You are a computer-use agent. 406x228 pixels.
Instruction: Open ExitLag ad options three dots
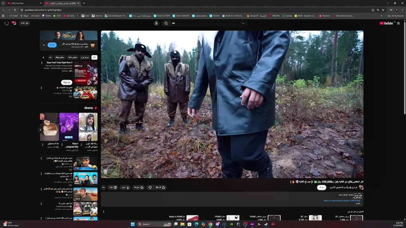pos(41,63)
